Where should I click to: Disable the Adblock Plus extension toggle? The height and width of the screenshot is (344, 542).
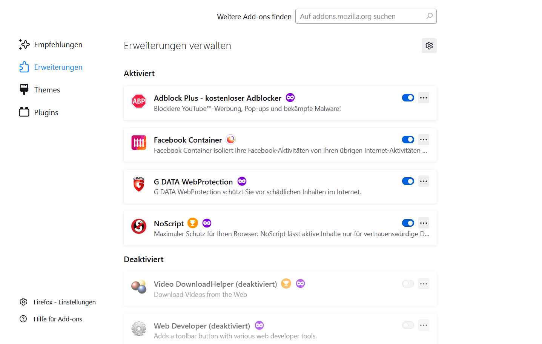tap(408, 98)
